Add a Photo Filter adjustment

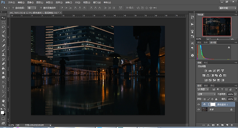[x=216, y=75]
